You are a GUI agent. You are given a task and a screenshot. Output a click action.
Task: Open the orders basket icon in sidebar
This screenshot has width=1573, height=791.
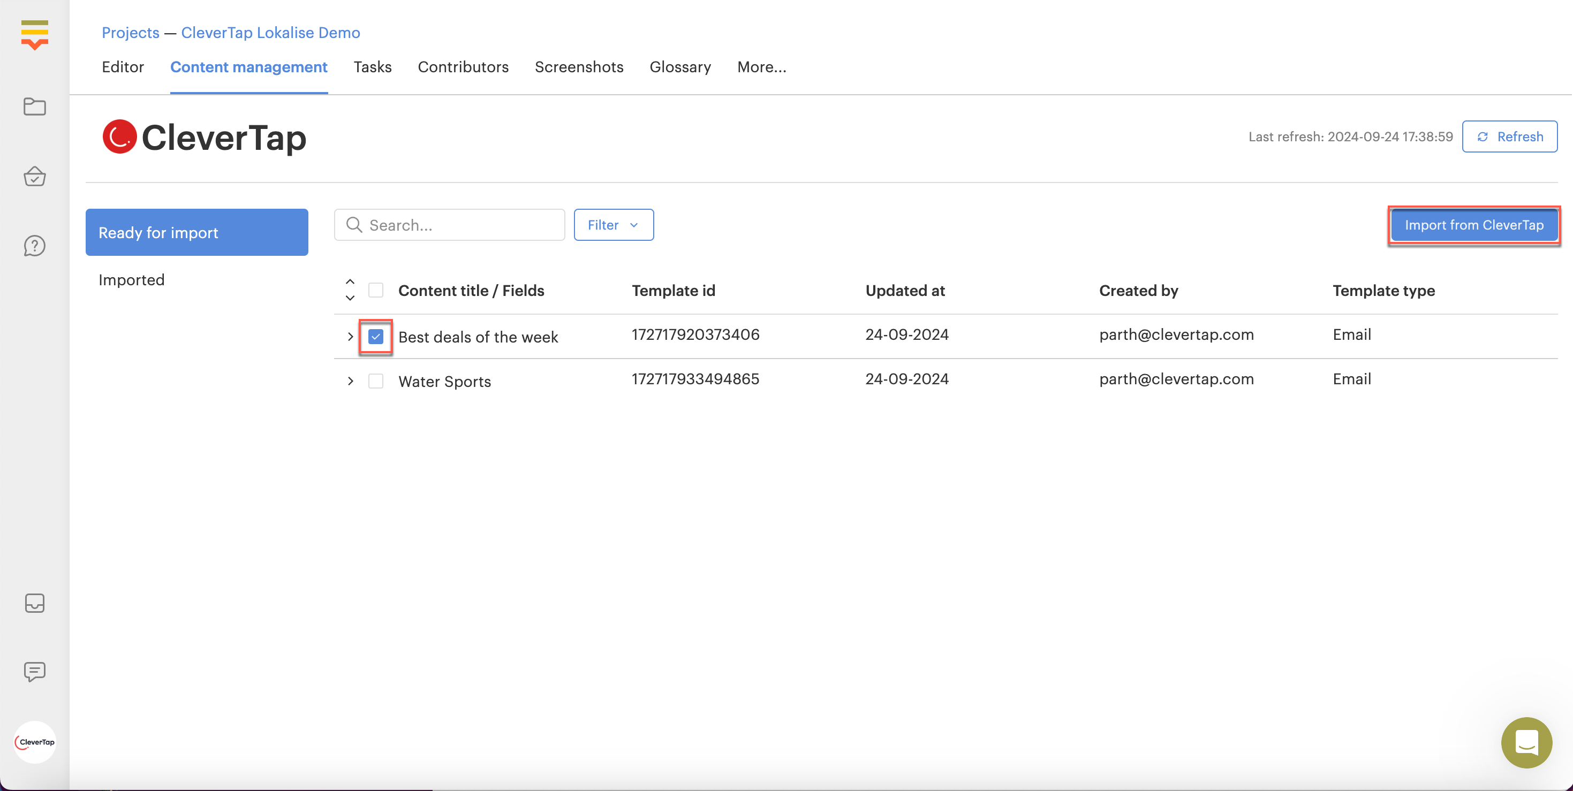tap(34, 177)
